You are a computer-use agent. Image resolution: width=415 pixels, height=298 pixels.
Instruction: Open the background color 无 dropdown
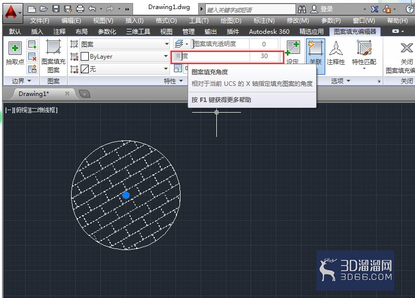(x=125, y=69)
